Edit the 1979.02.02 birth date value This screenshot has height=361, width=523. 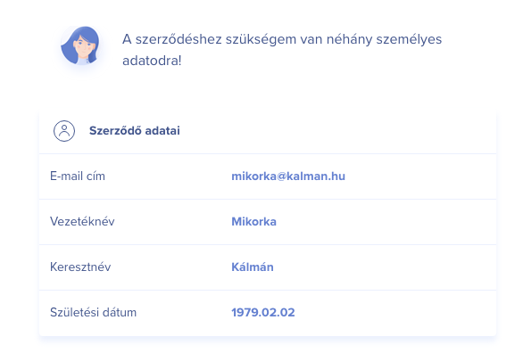263,312
